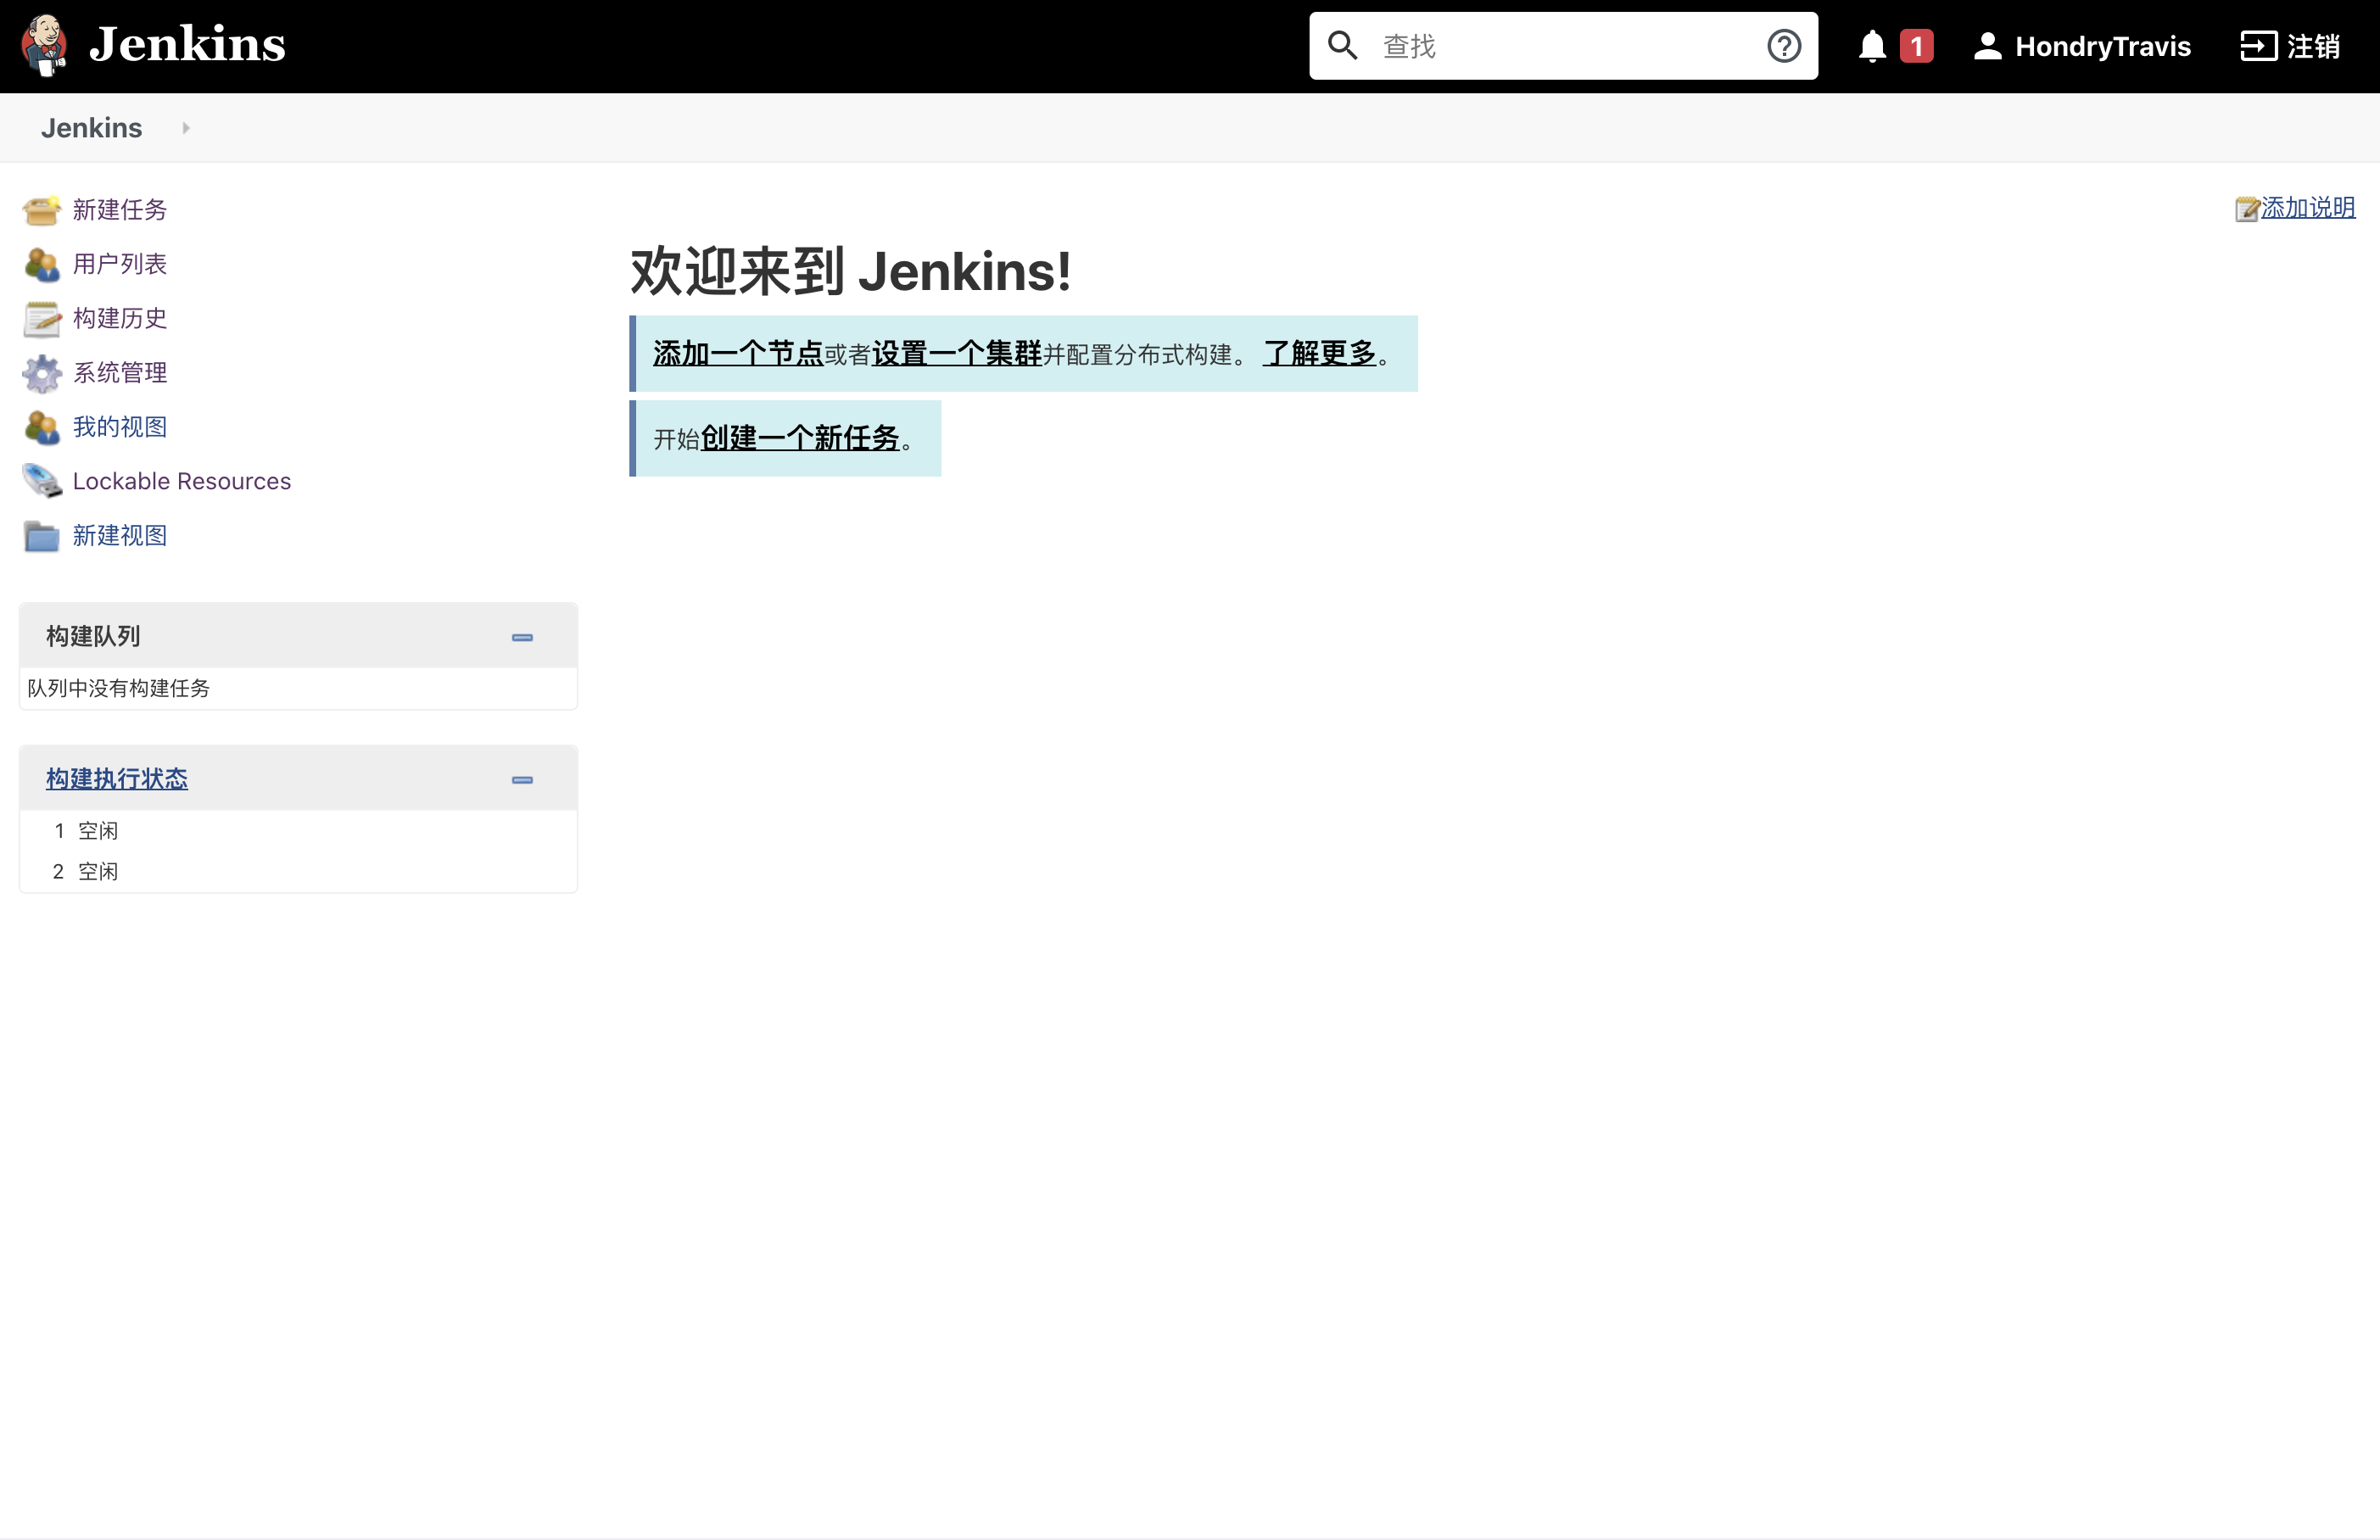The width and height of the screenshot is (2380, 1540).
Task: Open 新建视图 via the folder icon
Action: (41, 536)
